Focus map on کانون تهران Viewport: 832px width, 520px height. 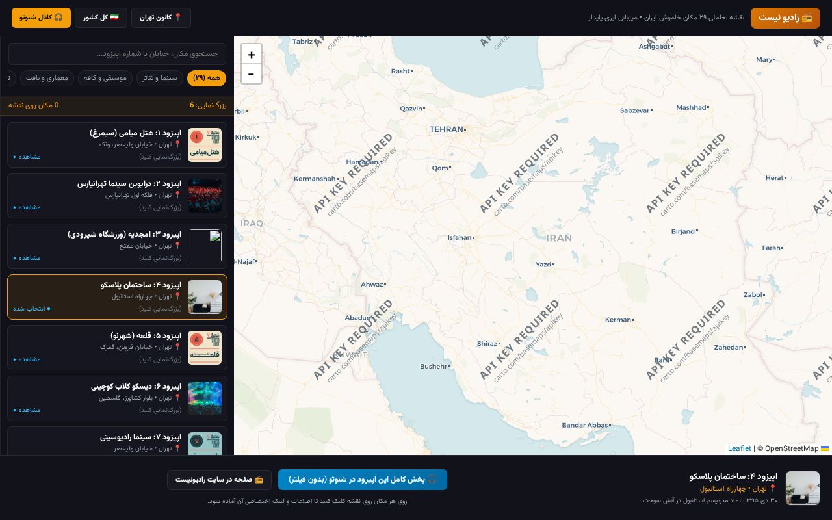(161, 18)
